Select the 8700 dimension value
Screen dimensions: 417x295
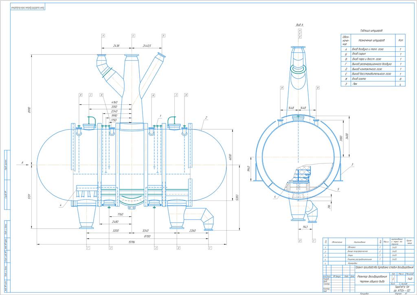click(x=147, y=236)
